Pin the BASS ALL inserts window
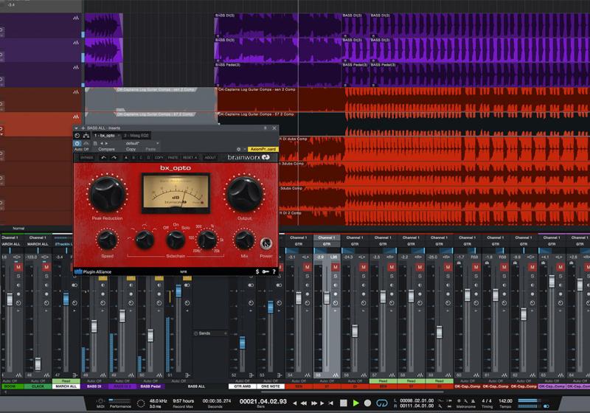The width and height of the screenshot is (590, 413). click(x=265, y=128)
